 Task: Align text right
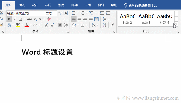tap(85, 19)
